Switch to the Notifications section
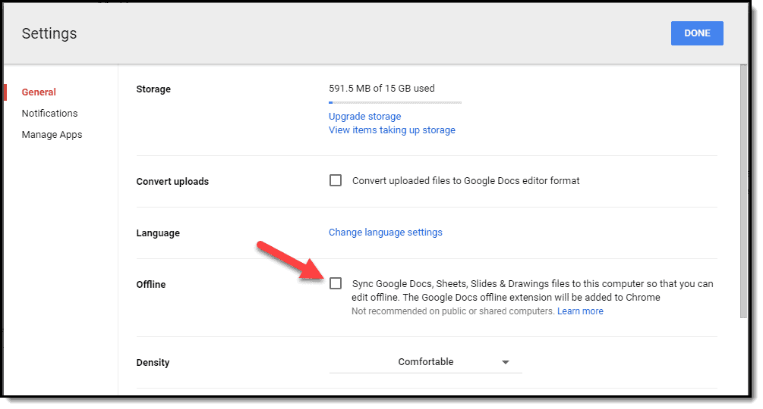This screenshot has height=409, width=763. point(49,113)
